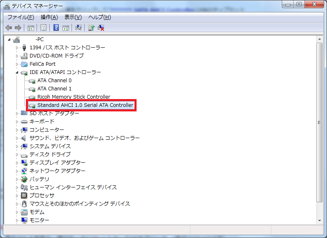327x238 pixels.
Task: Select the ディスク ドライブ category
Action: pyautogui.click(x=50, y=155)
